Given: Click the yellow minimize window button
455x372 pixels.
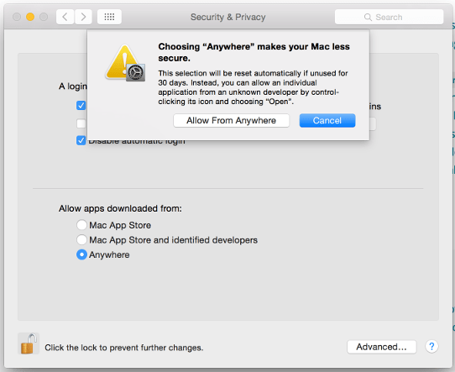Looking at the screenshot, I should pyautogui.click(x=30, y=17).
